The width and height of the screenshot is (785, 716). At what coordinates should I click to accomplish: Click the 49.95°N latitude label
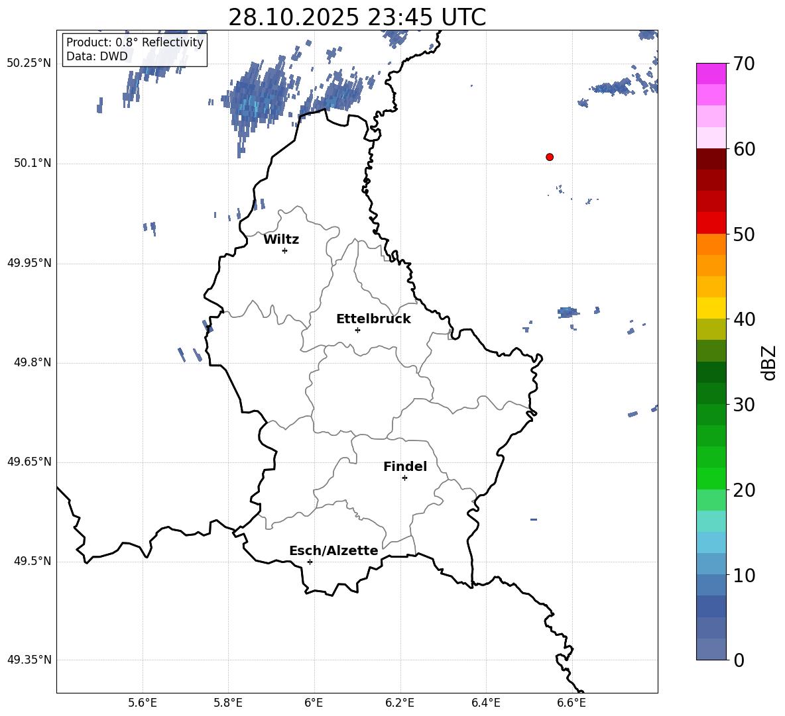click(29, 262)
